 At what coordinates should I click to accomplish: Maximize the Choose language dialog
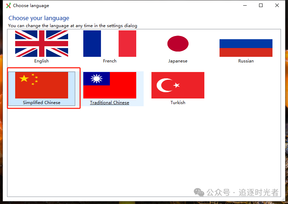261,6
